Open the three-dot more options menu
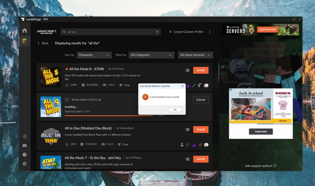Image resolution: width=315 pixels, height=186 pixels. coord(209,32)
